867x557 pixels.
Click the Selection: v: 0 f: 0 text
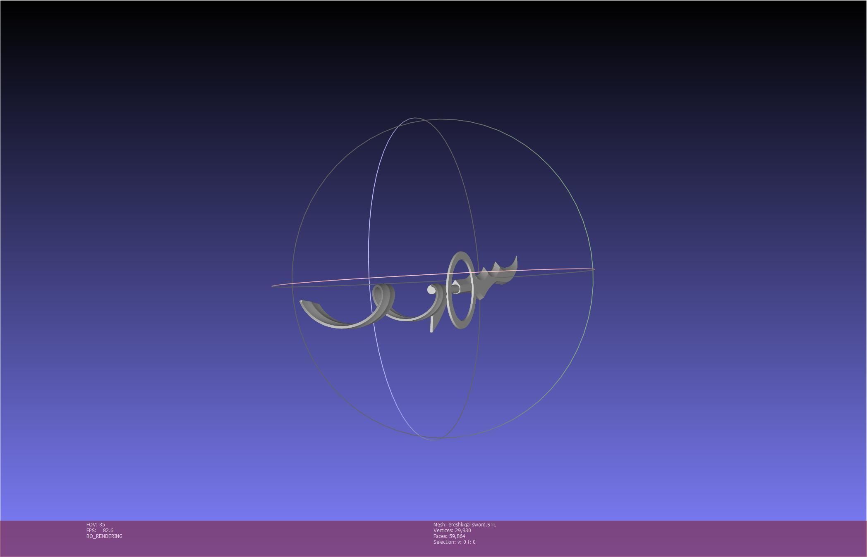pos(454,542)
